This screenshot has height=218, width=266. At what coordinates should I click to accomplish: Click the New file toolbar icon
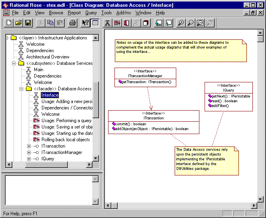(9, 23)
